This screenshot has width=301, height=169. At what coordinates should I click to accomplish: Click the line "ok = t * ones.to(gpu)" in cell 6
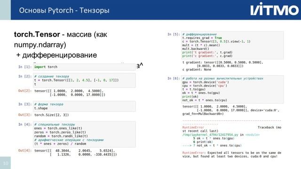click(x=201, y=93)
